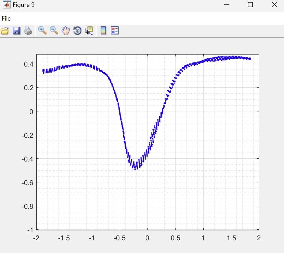Click the lowest data point of the curve
Viewport: 284px width, 253px height.
[135, 169]
